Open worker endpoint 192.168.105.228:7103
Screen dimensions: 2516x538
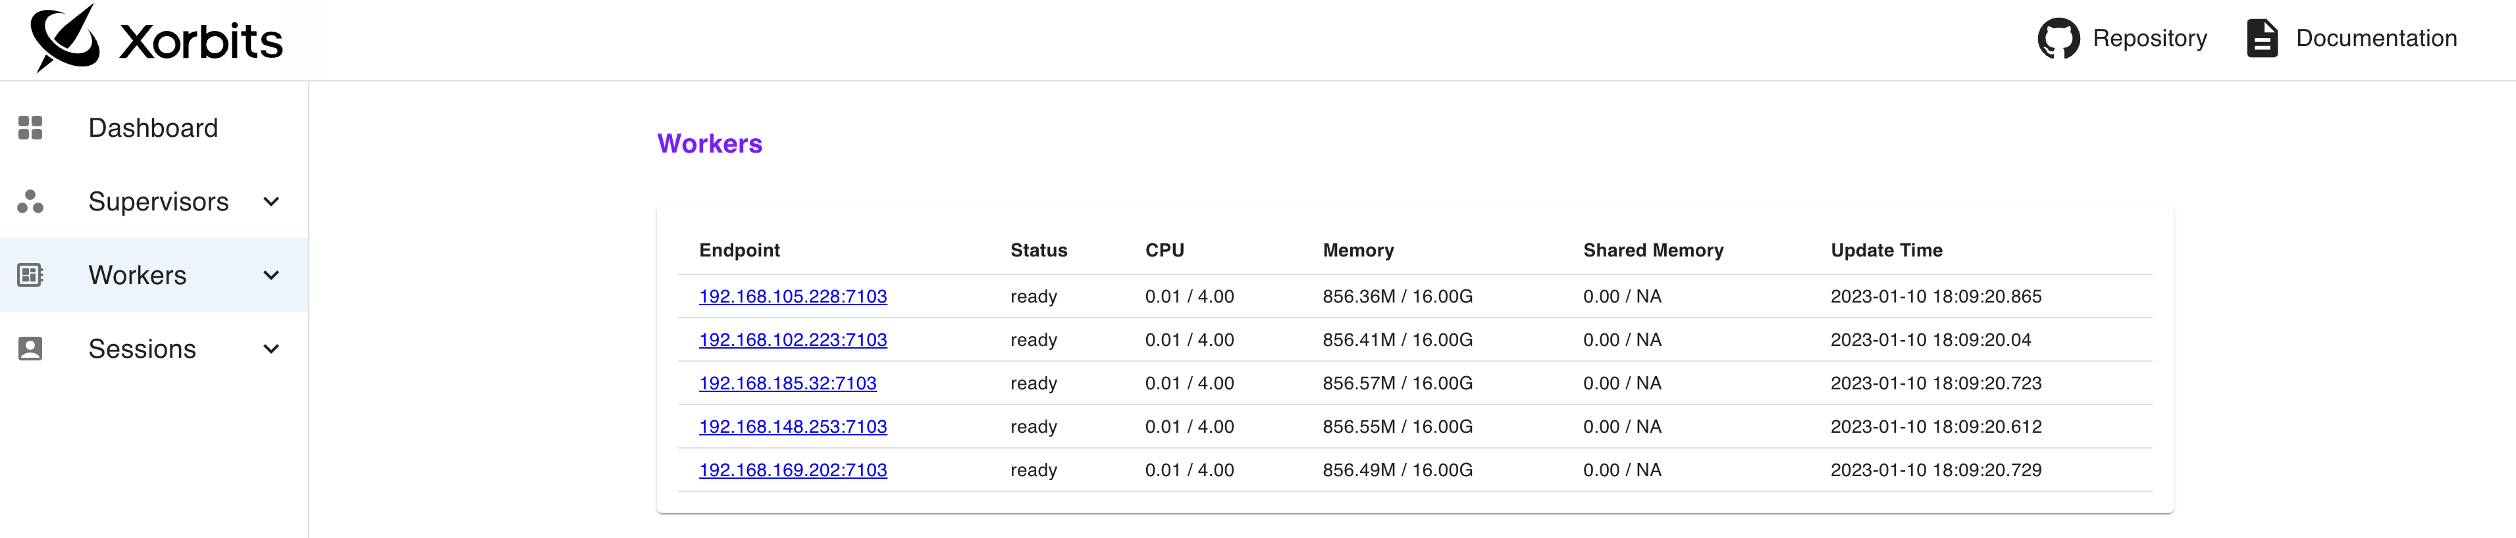pyautogui.click(x=792, y=297)
